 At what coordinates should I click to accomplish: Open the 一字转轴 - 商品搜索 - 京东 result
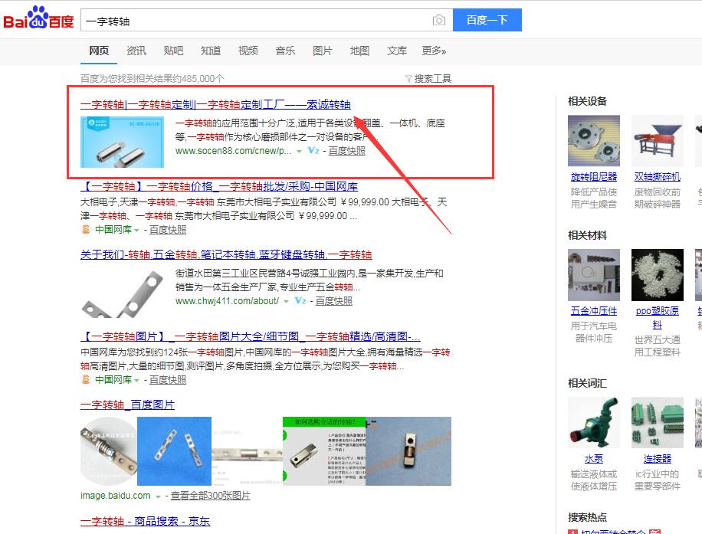[x=145, y=521]
